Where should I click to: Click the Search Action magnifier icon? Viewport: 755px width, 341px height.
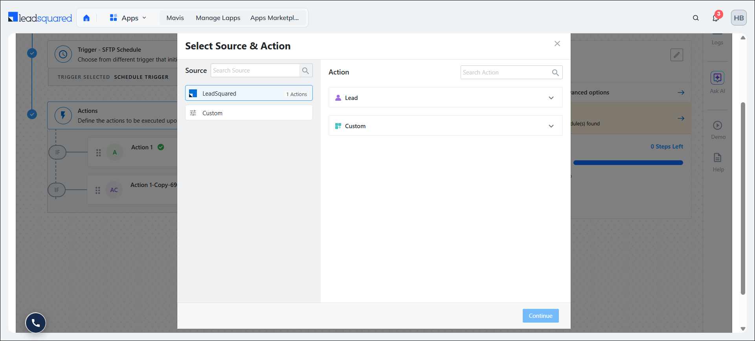(555, 73)
